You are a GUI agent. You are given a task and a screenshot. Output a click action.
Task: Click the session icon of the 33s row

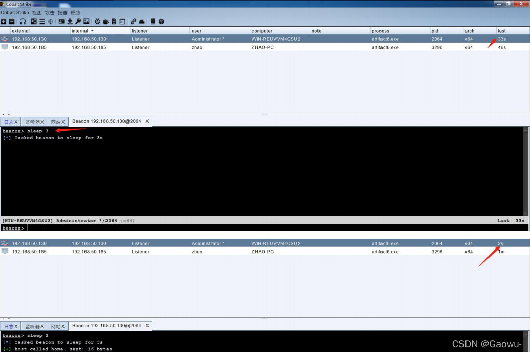5,39
